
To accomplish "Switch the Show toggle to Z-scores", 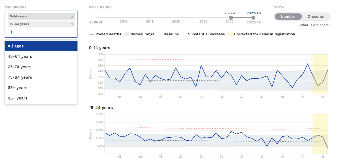I will coord(316,16).
